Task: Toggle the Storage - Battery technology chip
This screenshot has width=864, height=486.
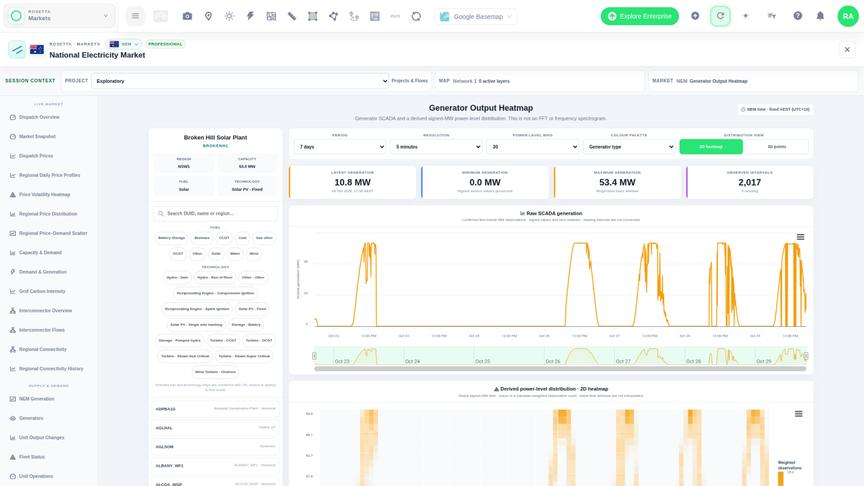Action: 246,325
